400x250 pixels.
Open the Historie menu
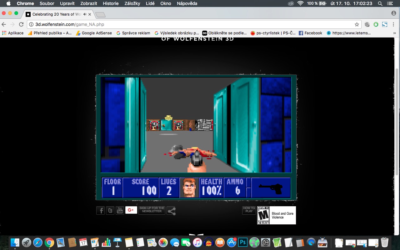pos(110,3)
